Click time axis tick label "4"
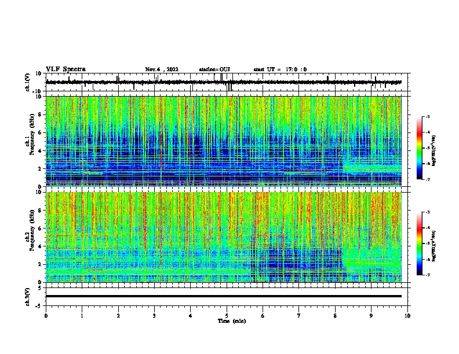Image resolution: width=459 pixels, height=354 pixels. tap(191, 316)
